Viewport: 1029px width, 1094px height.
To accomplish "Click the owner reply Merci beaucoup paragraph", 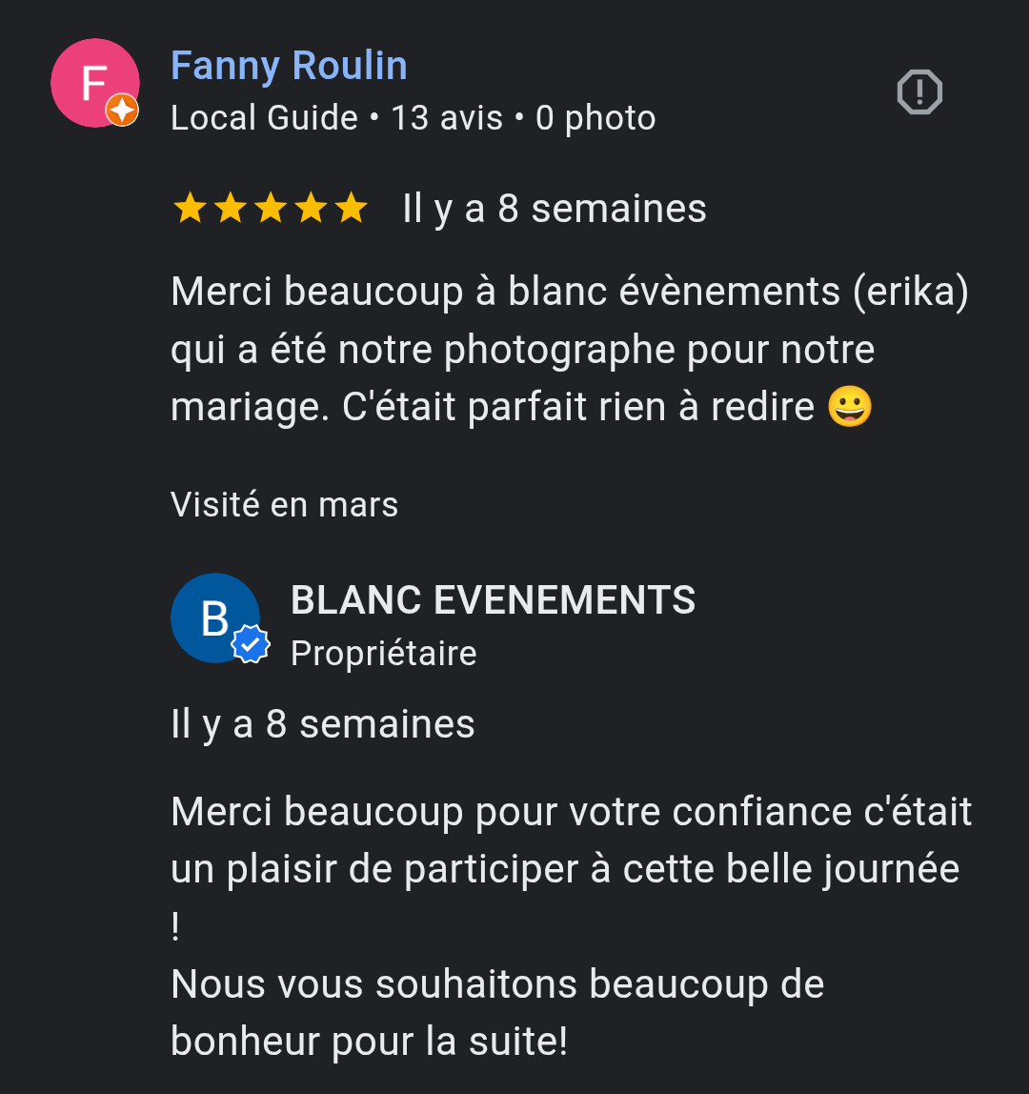I will (572, 868).
